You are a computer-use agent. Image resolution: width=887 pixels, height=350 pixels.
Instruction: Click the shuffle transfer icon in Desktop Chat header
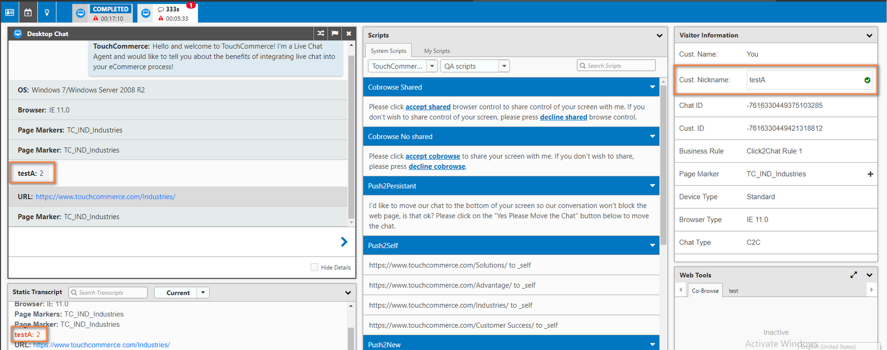coord(320,34)
